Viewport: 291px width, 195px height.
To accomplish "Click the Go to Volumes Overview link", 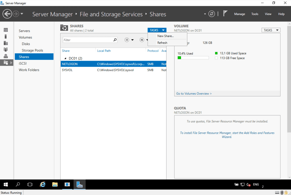I will (194, 94).
